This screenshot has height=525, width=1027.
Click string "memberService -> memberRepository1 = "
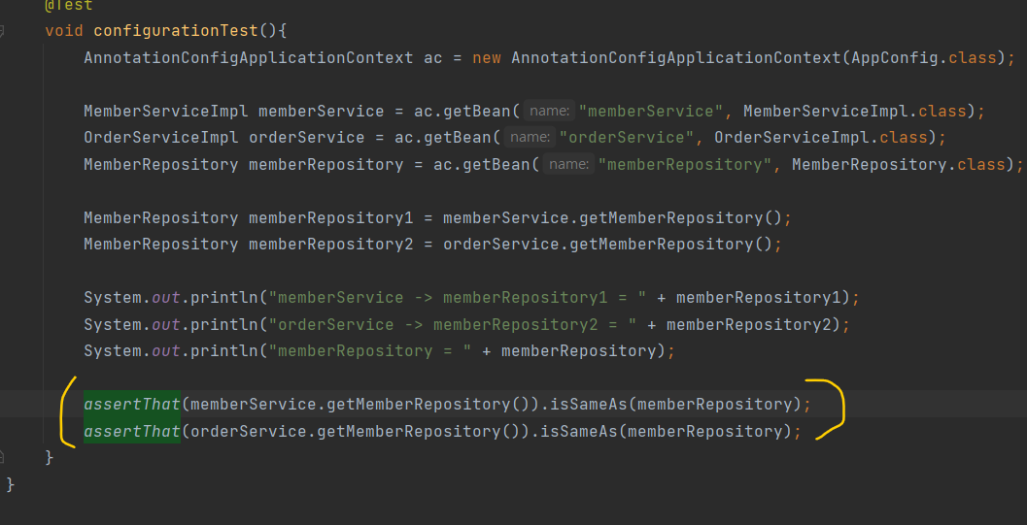click(x=459, y=298)
